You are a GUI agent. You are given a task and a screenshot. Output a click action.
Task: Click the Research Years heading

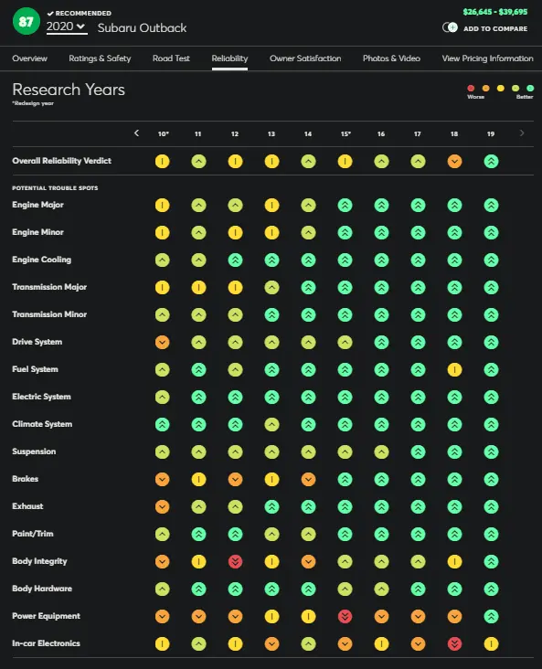tap(69, 90)
